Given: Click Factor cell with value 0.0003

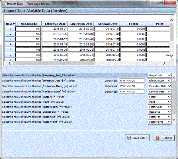Looking at the screenshot, I should click(133, 39).
